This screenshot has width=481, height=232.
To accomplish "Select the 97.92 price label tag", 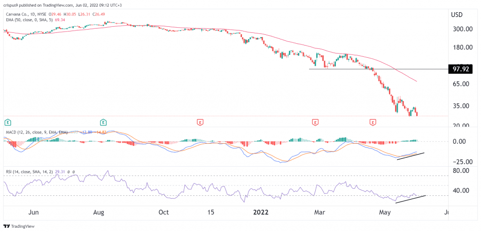I will click(x=460, y=69).
